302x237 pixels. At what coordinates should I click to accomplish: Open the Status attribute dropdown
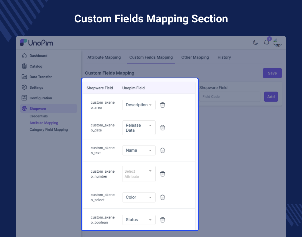point(139,220)
